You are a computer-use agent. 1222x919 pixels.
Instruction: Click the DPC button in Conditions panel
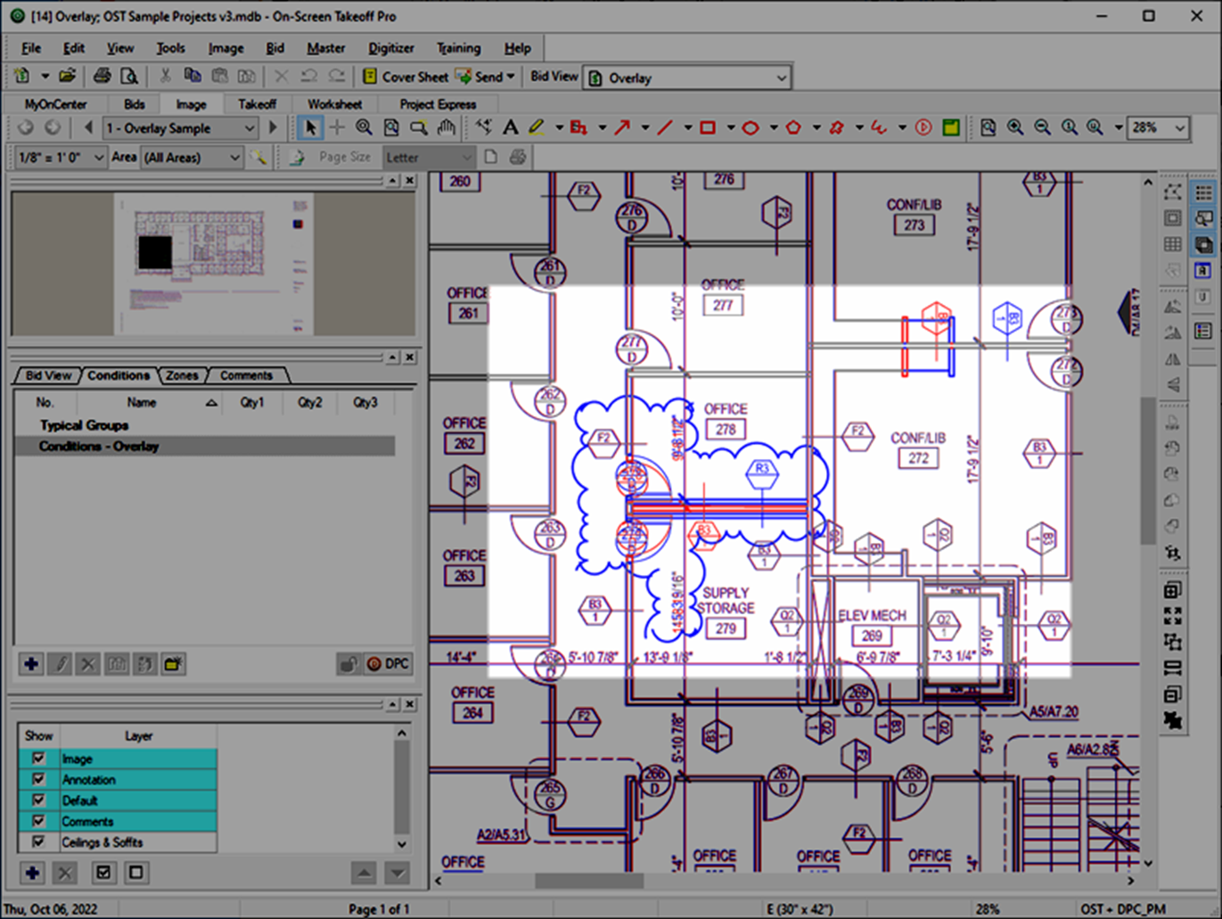point(388,664)
